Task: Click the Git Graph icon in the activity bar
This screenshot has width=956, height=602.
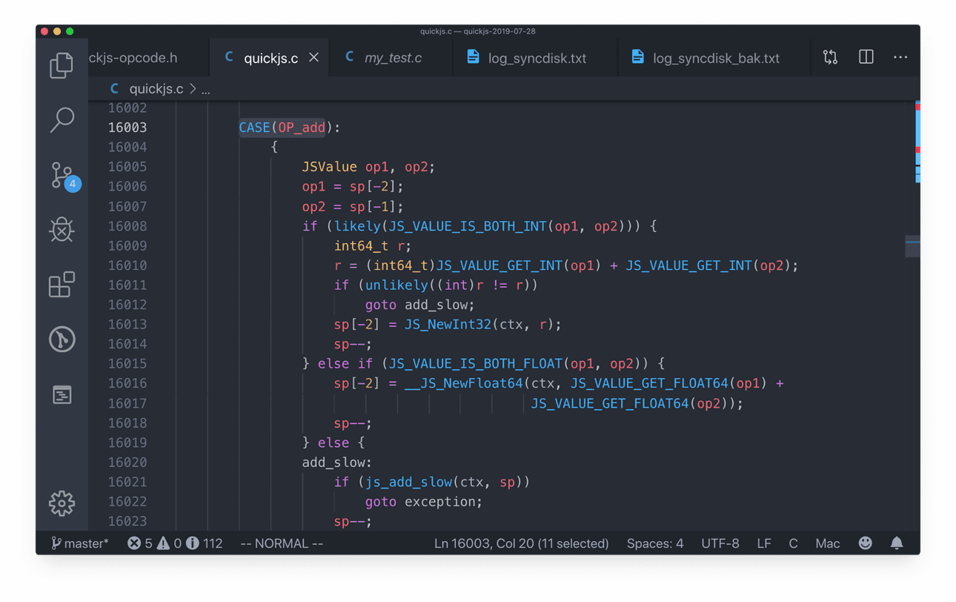Action: (62, 339)
